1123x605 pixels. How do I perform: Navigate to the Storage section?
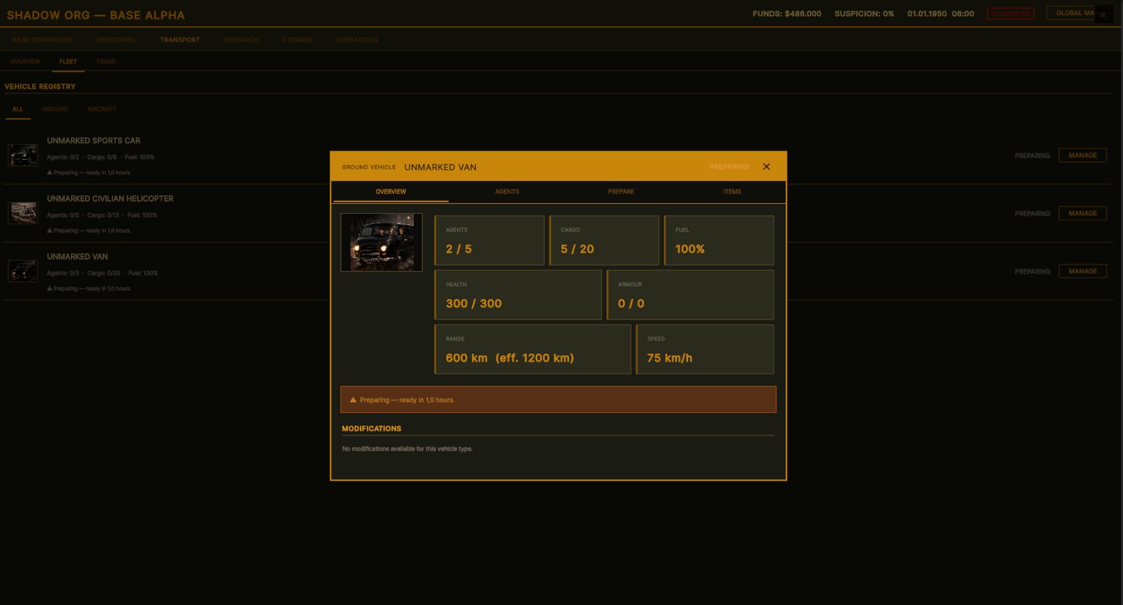point(297,40)
